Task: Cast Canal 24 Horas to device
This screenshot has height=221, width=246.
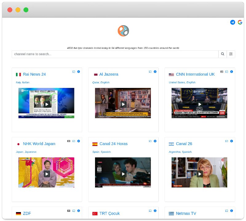Action: [x=150, y=141]
